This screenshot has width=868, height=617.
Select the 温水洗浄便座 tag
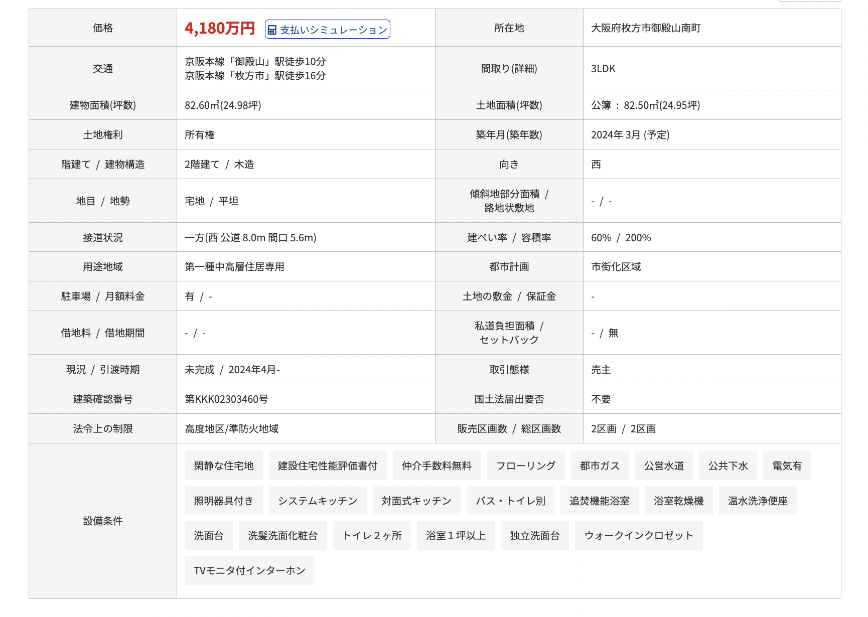[x=758, y=501]
